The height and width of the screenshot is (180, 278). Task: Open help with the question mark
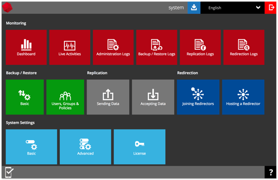point(271,172)
